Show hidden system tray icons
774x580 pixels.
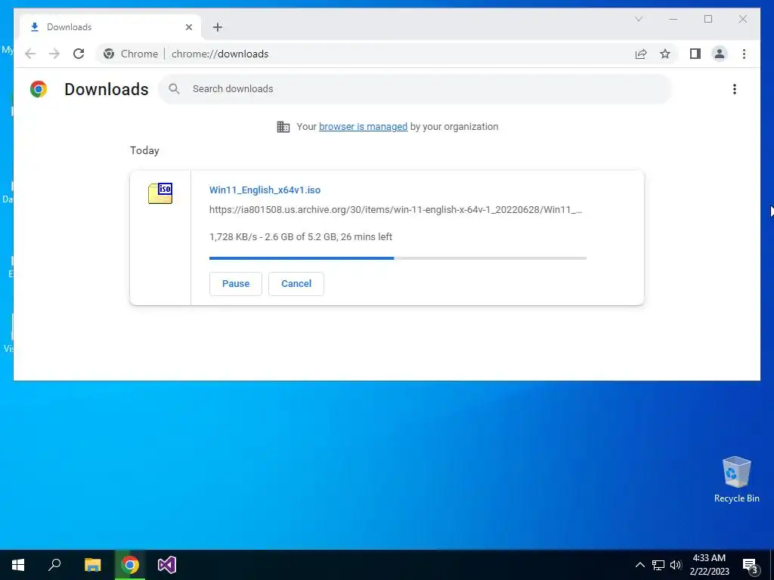(639, 565)
